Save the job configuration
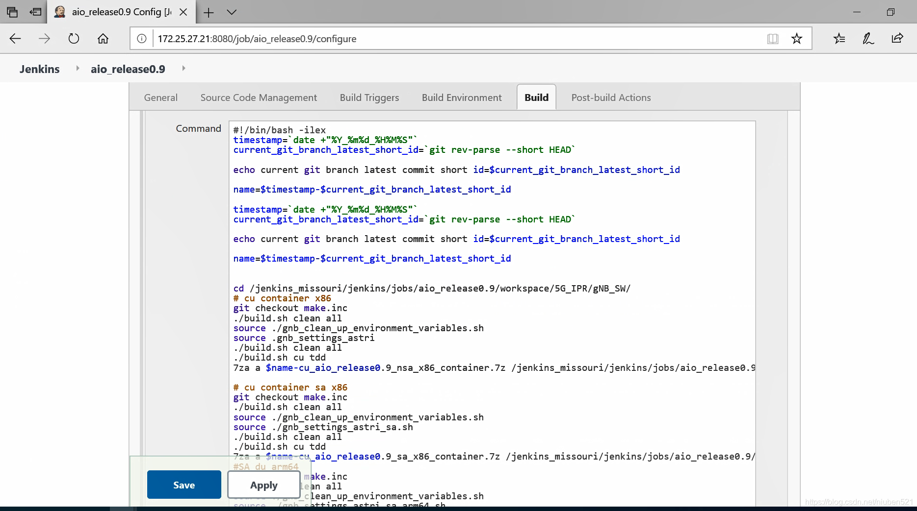 [x=184, y=485]
